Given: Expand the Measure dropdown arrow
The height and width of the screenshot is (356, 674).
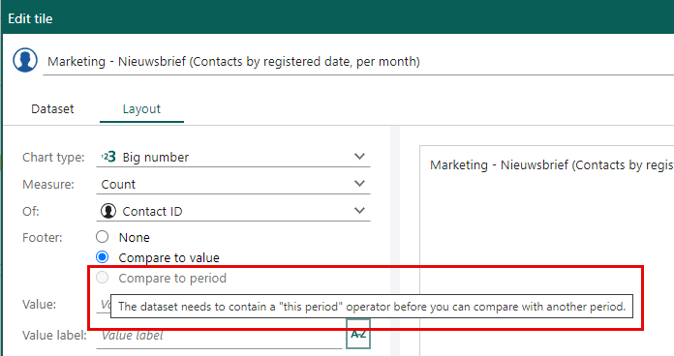Looking at the screenshot, I should [359, 184].
